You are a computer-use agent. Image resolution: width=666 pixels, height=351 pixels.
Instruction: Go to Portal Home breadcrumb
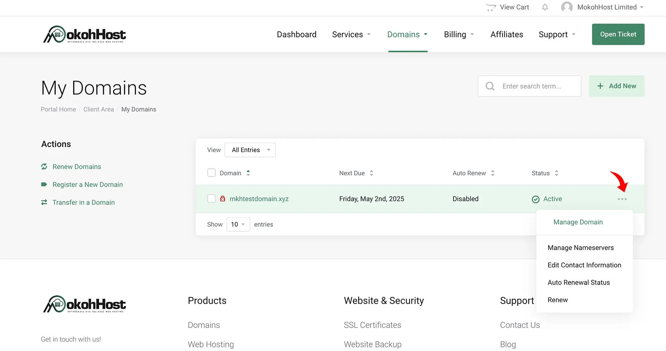coord(58,109)
